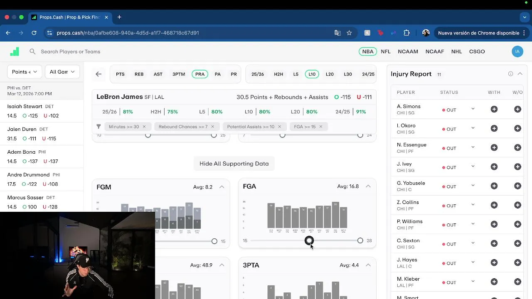Add M. Kleber to WITH filter
The image size is (532, 299).
[x=494, y=282]
